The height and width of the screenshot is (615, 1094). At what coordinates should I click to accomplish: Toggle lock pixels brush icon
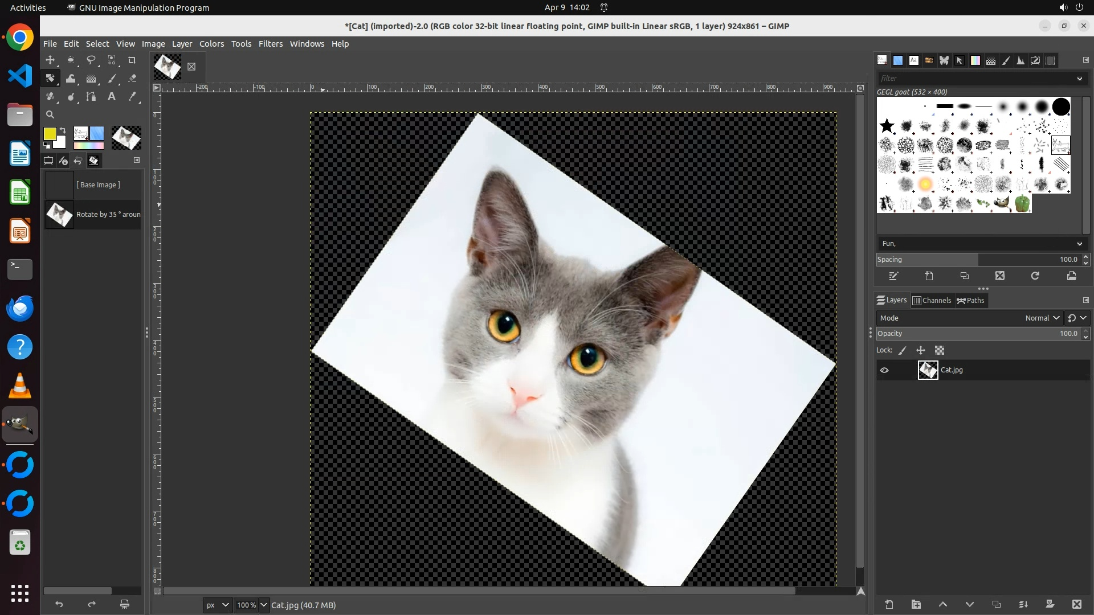(x=903, y=351)
